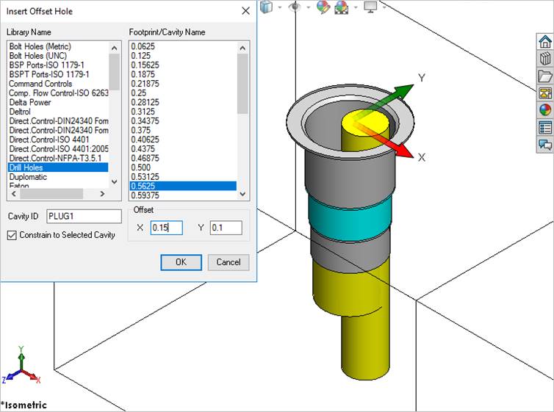Toggle Constrain to Selected Cavity checkbox
Screen dimensions: 554x412
click(12, 235)
